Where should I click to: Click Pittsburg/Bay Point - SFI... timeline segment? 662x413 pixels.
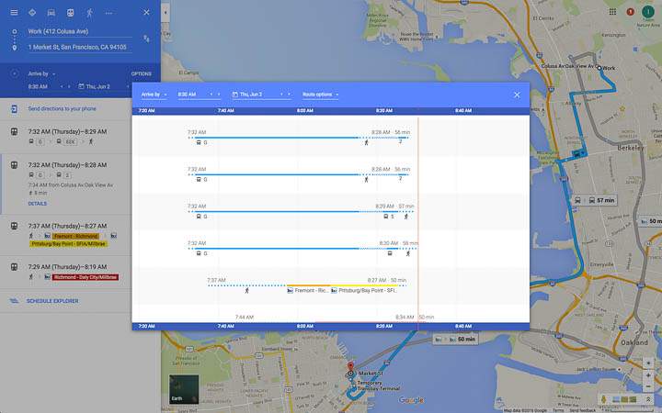click(x=363, y=290)
